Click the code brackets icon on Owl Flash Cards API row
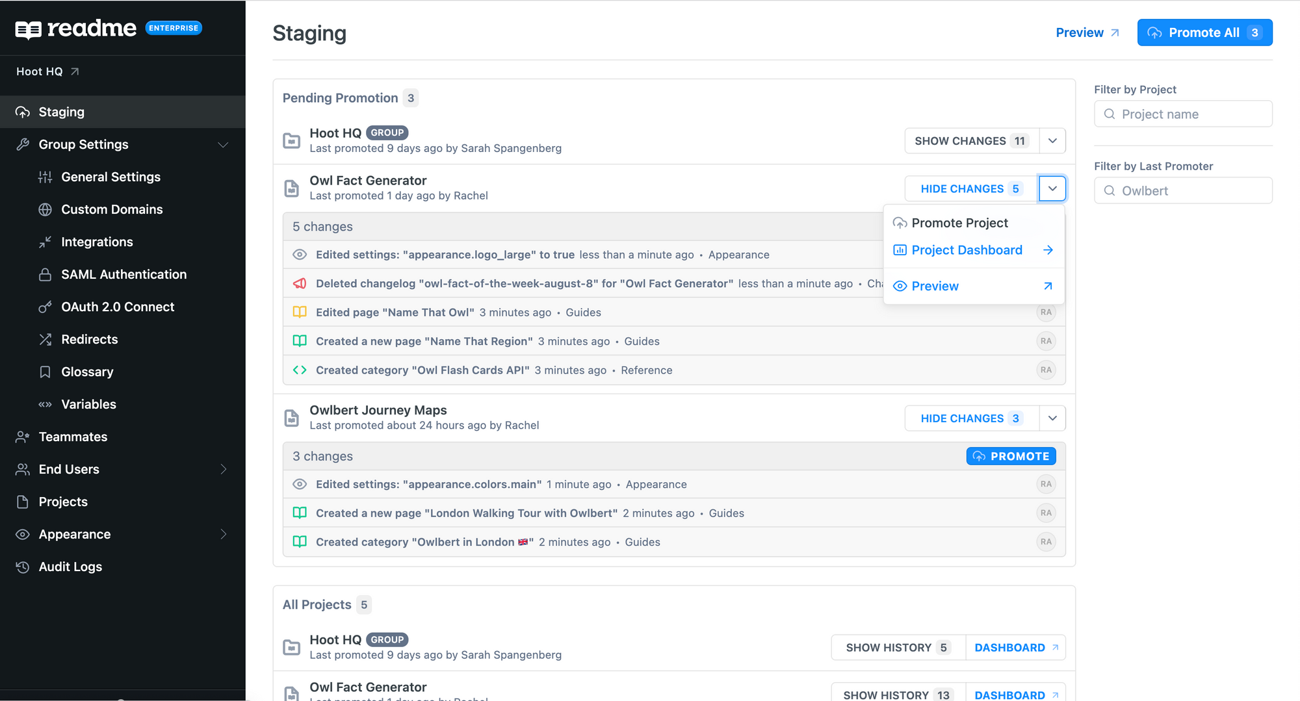This screenshot has width=1300, height=701. 300,370
